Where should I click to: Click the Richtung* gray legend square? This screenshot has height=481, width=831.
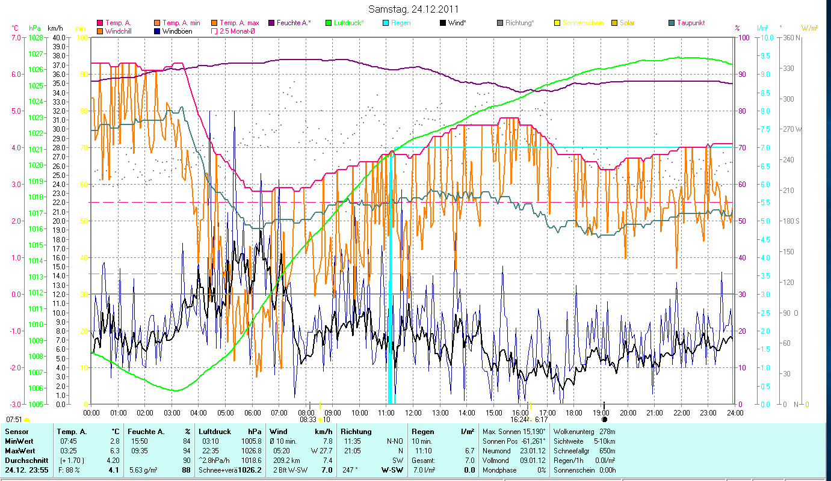click(499, 23)
